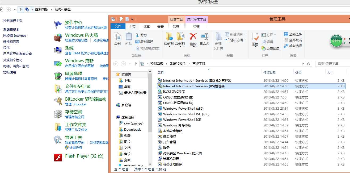This screenshot has width=350, height=173.
Task: Open the Check firewall status (检查防火墙状态) link
Action: [76, 40]
